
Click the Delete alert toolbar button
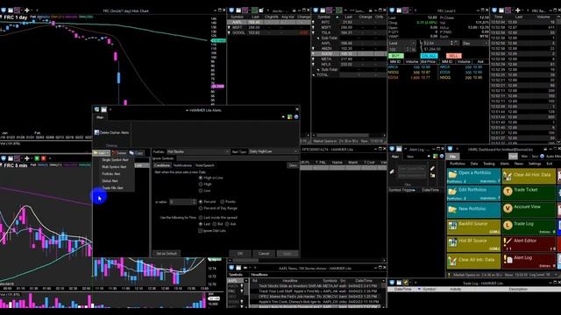coord(119,153)
